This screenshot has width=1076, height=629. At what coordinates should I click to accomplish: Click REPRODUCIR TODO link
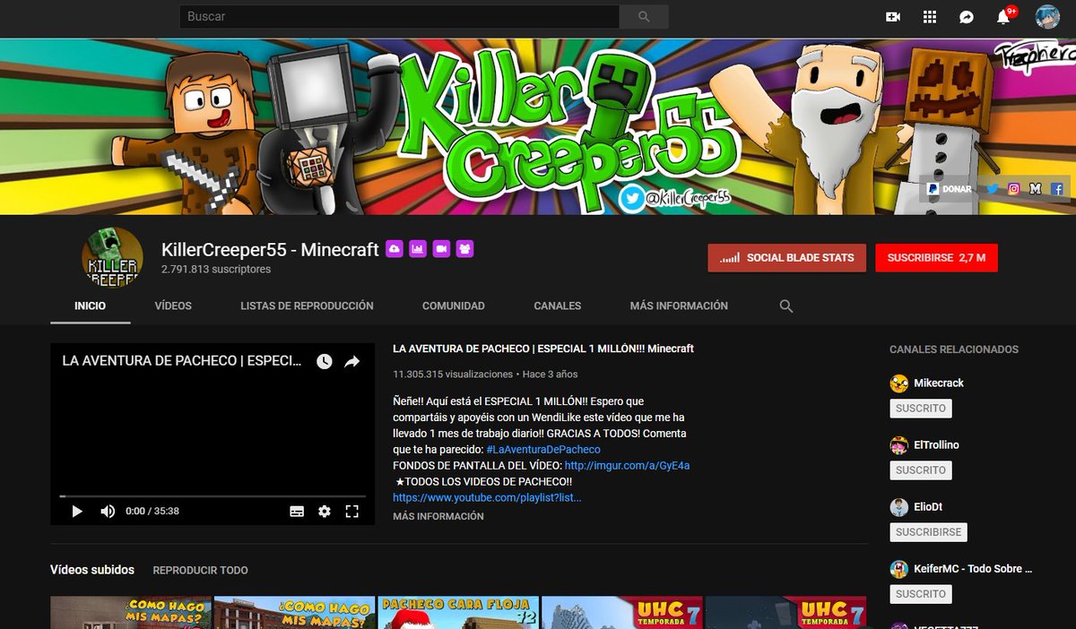(x=200, y=570)
